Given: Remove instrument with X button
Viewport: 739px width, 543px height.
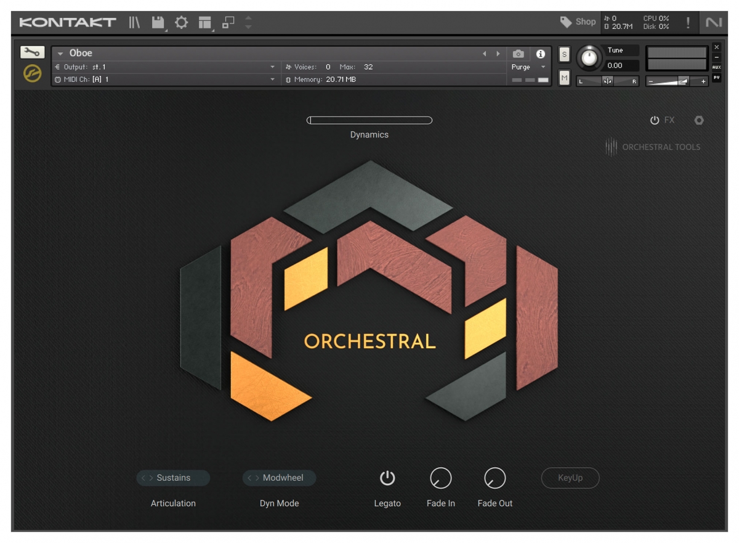Looking at the screenshot, I should pos(716,47).
